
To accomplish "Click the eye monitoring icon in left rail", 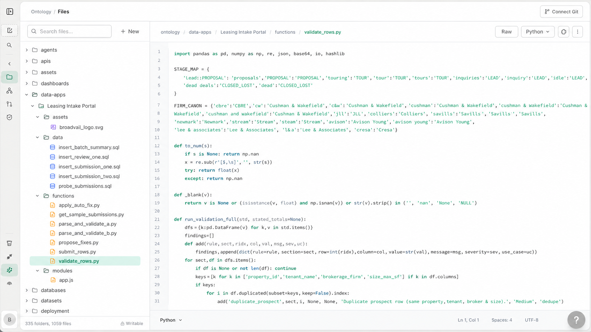I will [x=10, y=284].
